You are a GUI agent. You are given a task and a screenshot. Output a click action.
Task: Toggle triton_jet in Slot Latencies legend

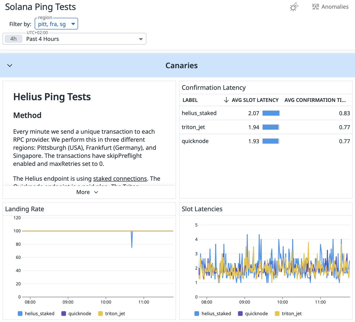pos(288,313)
